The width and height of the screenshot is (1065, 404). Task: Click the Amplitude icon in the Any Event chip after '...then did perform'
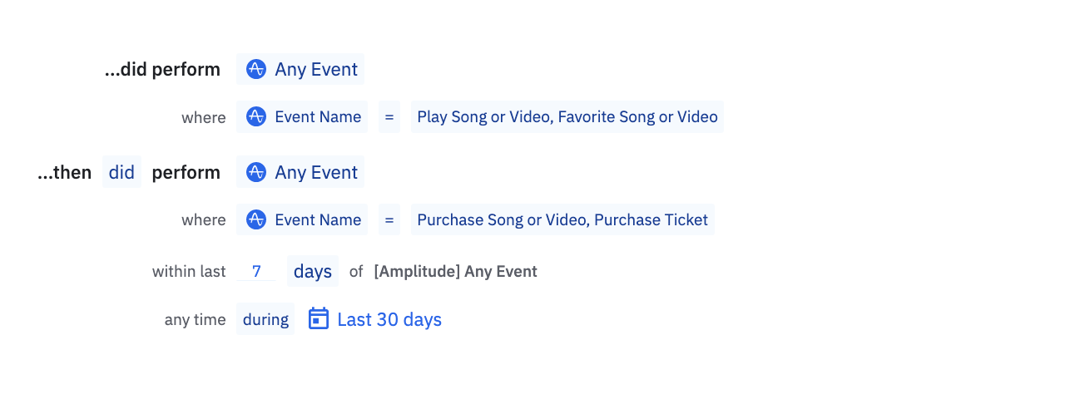click(256, 172)
